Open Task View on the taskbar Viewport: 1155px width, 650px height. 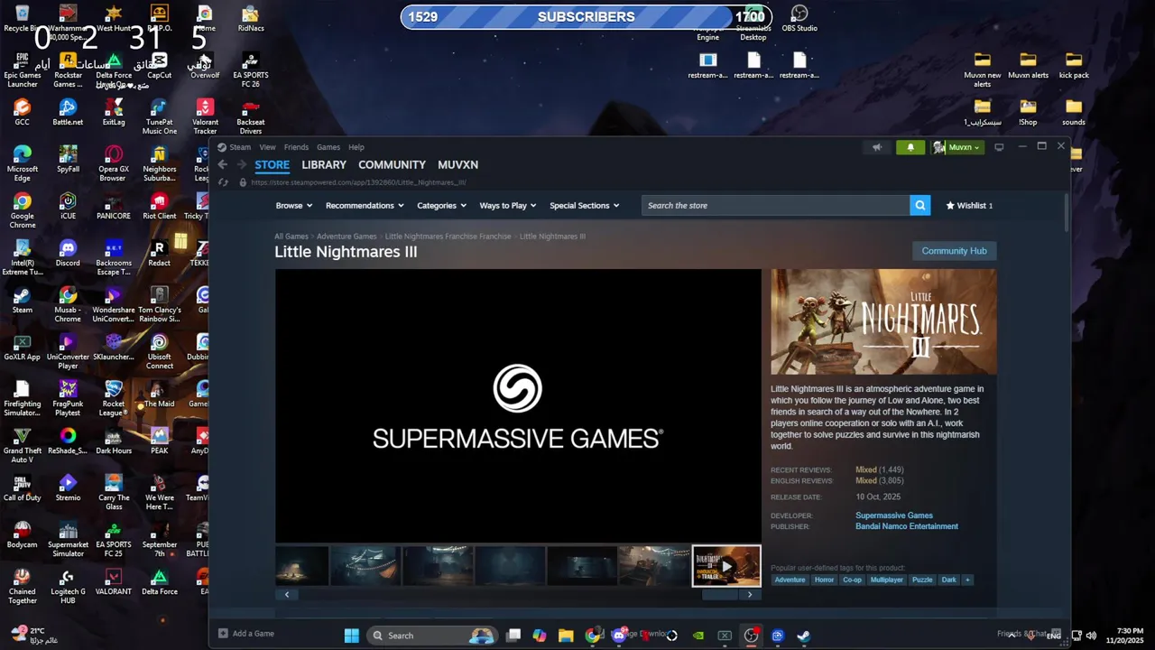pos(513,636)
